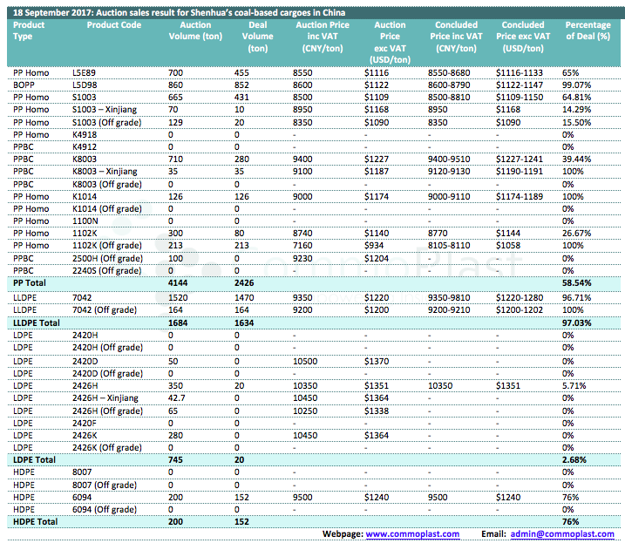
Task: Select the 'S1003 – Xinjiang' product code
Action: click(x=105, y=110)
